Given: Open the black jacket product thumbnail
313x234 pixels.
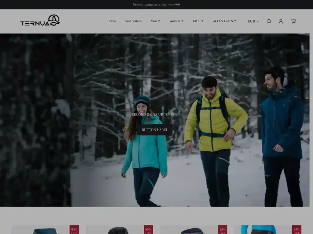Looking at the screenshot, I should 118,231.
